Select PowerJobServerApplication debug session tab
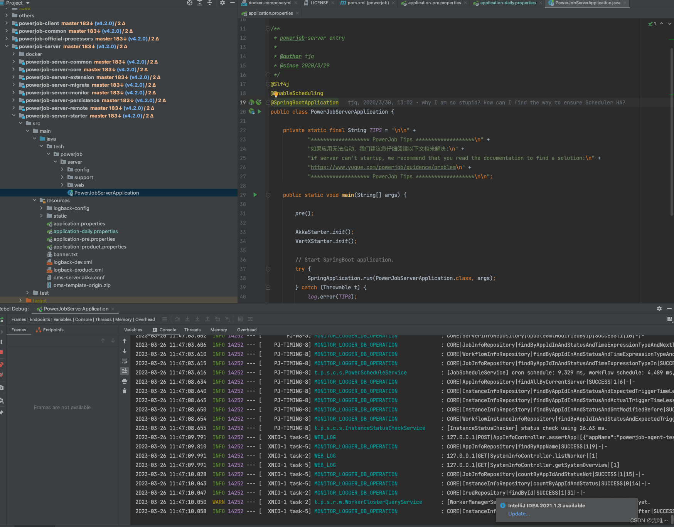 (x=76, y=309)
